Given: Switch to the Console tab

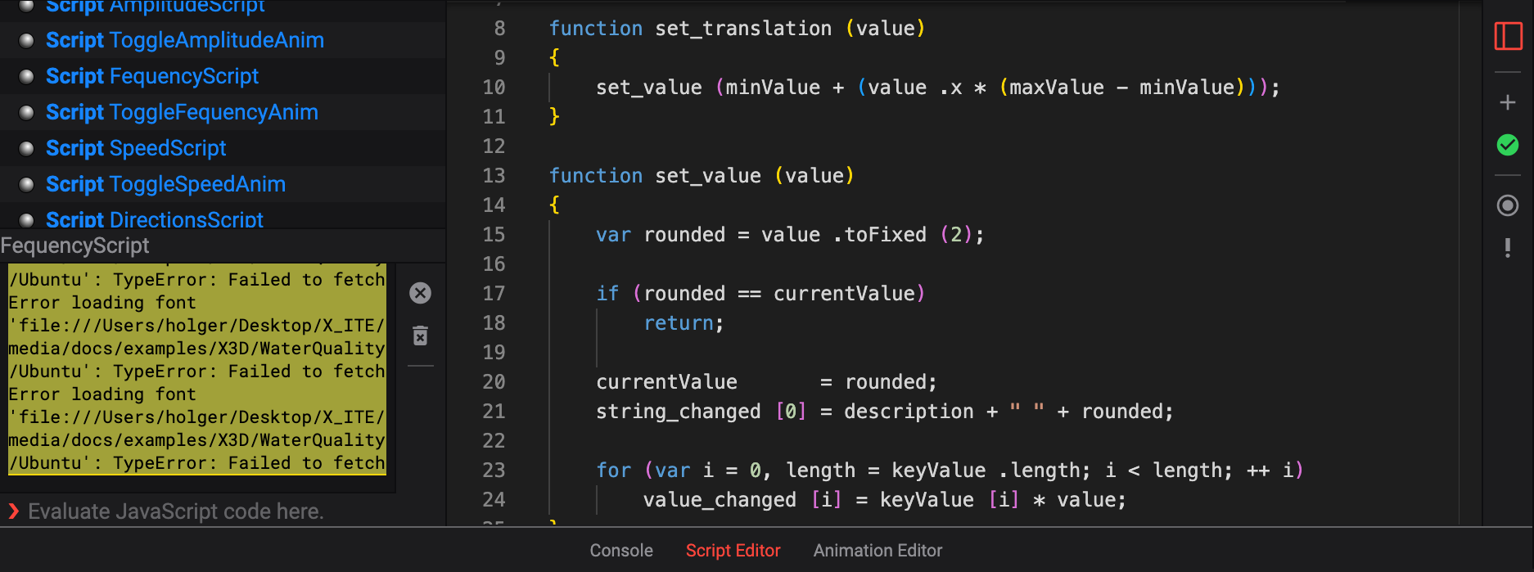Looking at the screenshot, I should pyautogui.click(x=620, y=551).
